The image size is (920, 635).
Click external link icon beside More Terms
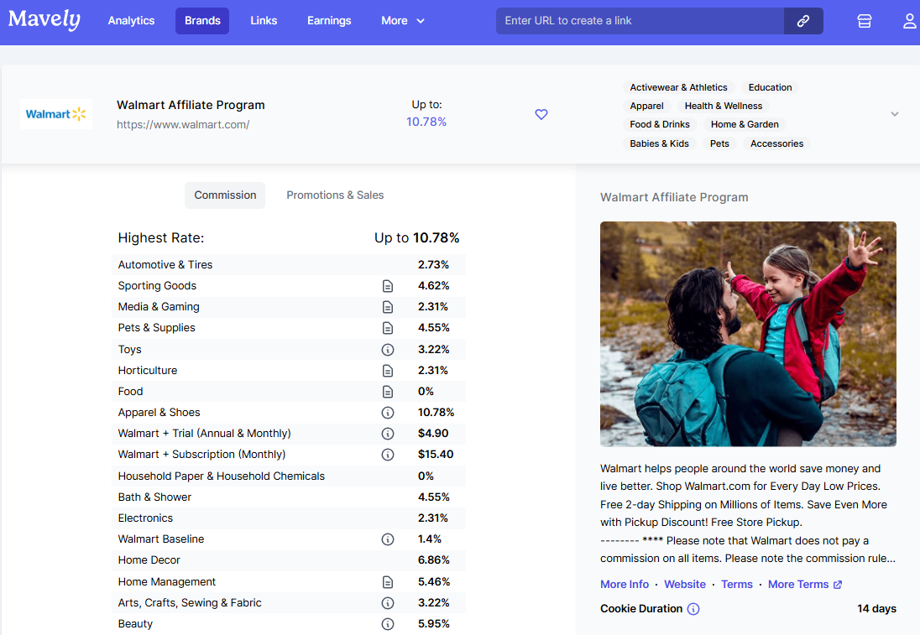point(838,585)
